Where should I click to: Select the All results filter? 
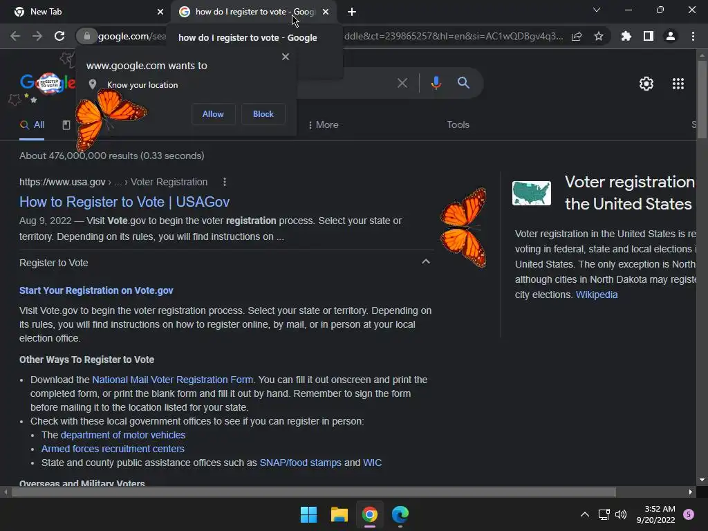32,125
